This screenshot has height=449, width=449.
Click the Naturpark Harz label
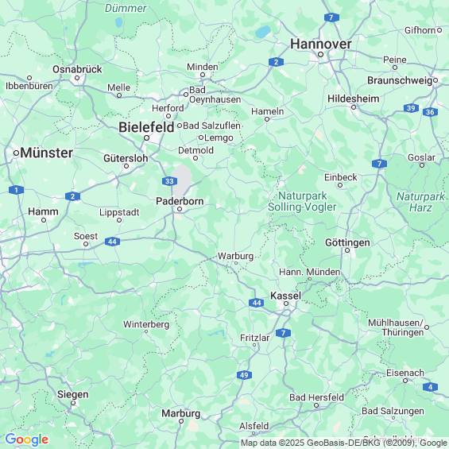420,202
